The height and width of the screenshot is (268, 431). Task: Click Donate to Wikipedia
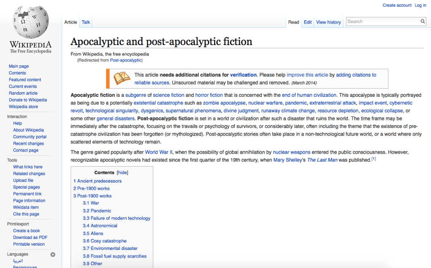[x=28, y=100]
